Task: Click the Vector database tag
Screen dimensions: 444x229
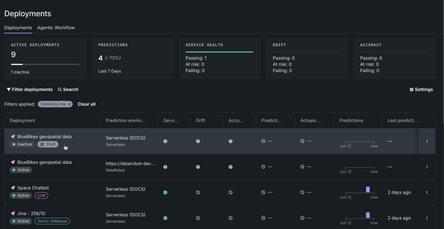Action: tap(52, 221)
